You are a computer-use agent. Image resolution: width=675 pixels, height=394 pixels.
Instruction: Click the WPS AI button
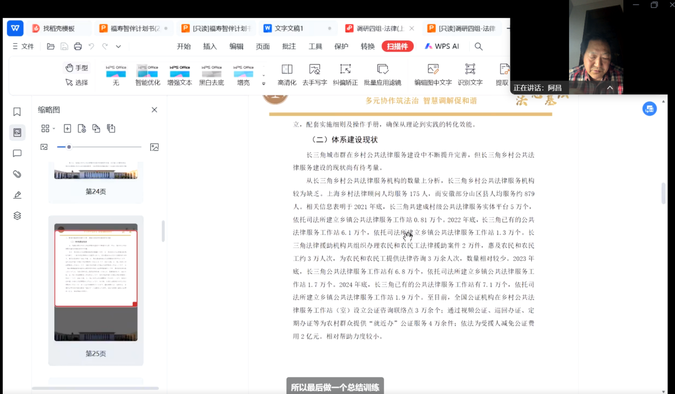[x=442, y=46]
